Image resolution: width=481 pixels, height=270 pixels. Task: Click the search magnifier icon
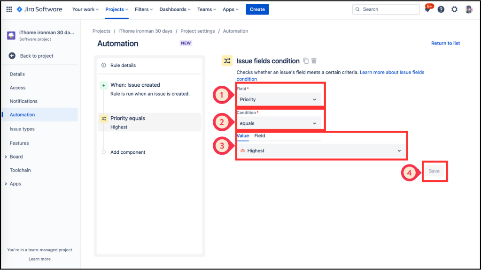tap(357, 9)
